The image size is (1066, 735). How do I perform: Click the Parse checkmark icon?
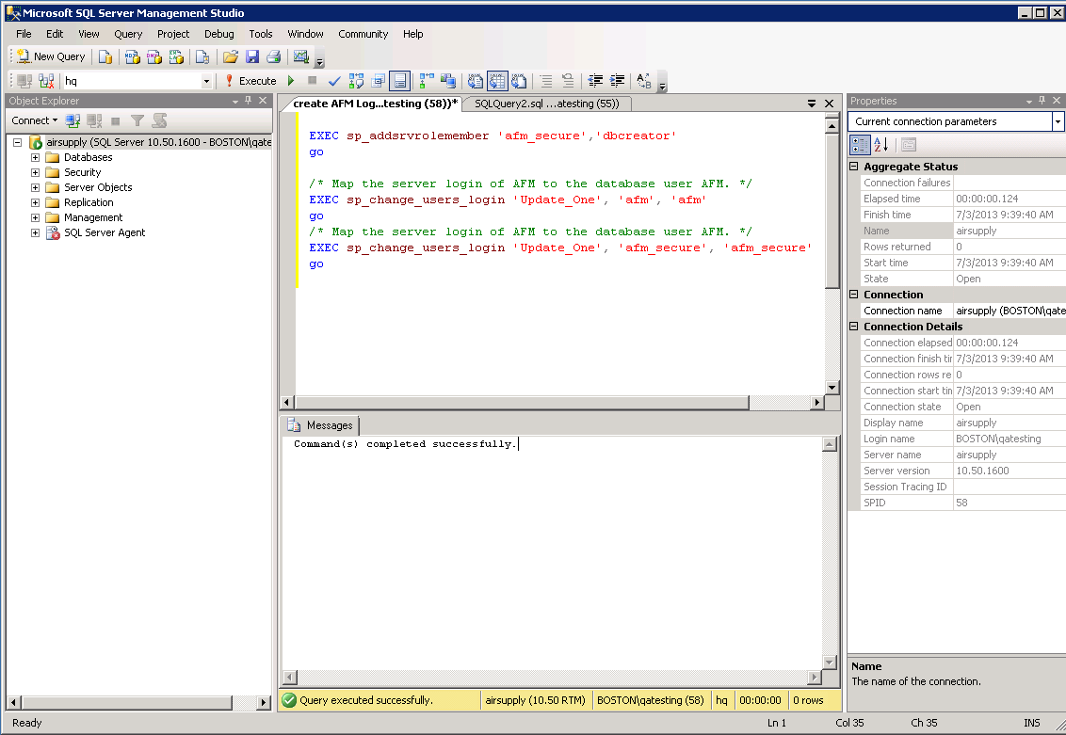[333, 81]
